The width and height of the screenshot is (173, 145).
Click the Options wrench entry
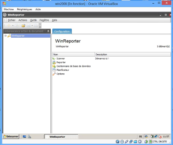[60, 74]
